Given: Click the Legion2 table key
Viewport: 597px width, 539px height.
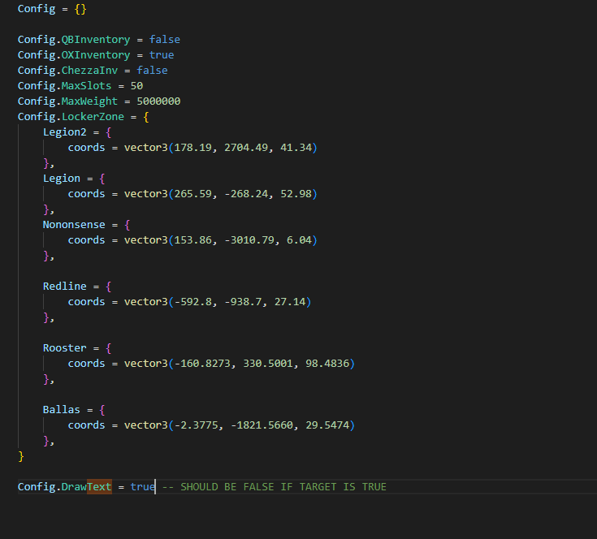Looking at the screenshot, I should point(65,132).
